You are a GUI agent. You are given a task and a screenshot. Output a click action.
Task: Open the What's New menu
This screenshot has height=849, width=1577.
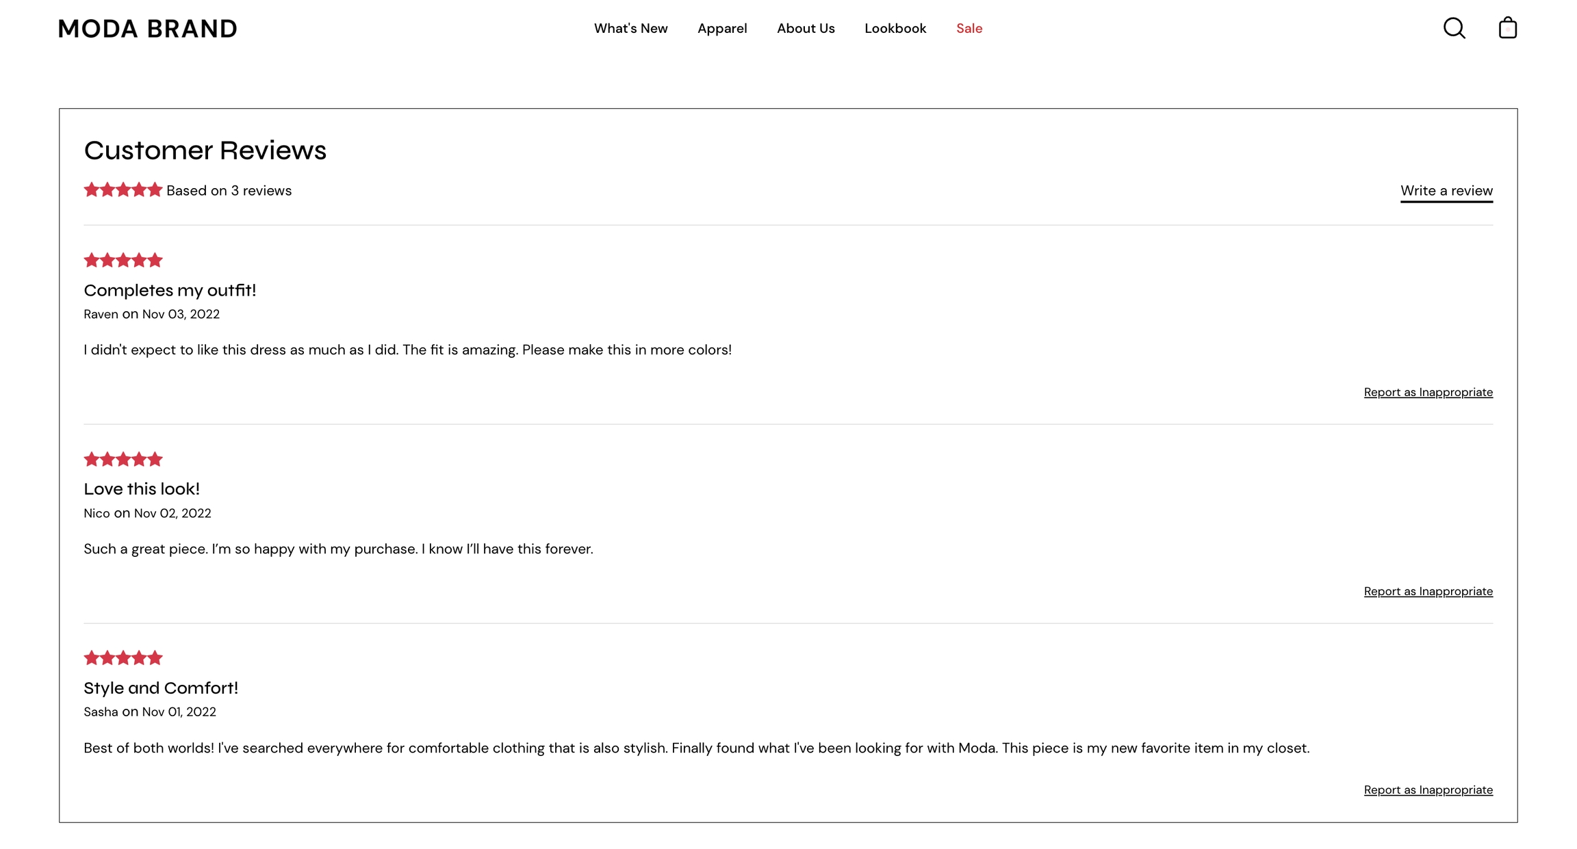point(630,29)
